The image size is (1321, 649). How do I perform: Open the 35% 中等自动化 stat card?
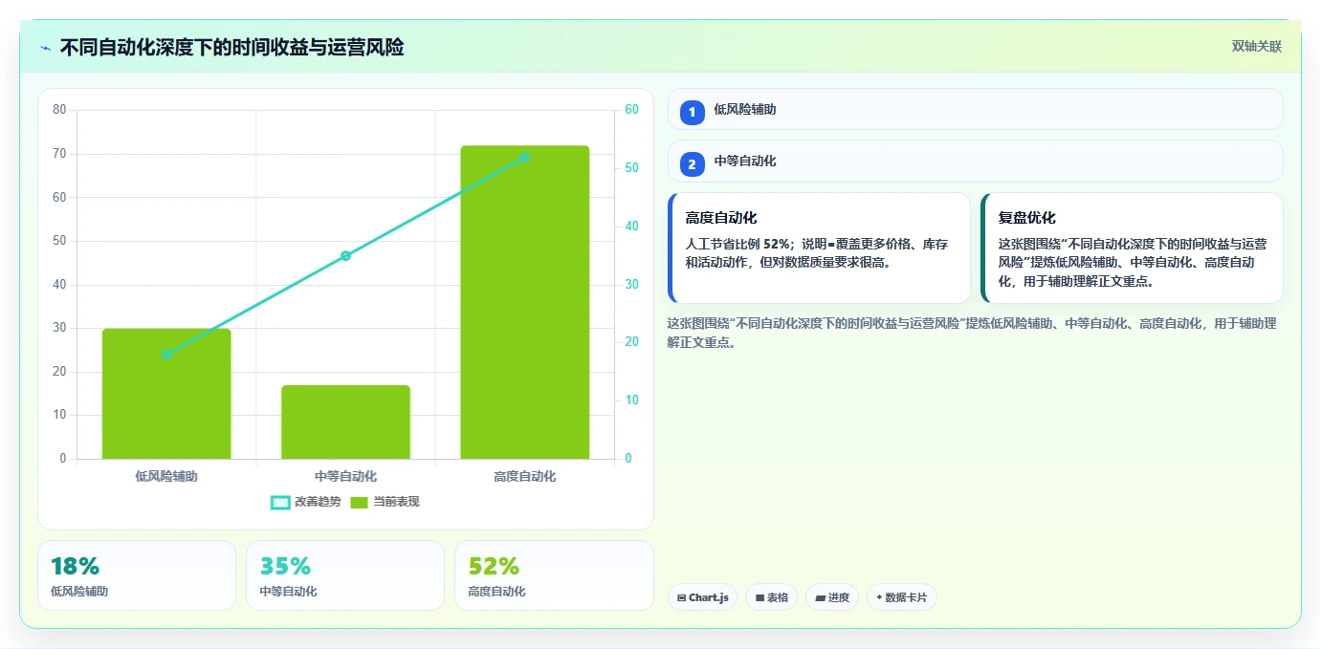[345, 575]
